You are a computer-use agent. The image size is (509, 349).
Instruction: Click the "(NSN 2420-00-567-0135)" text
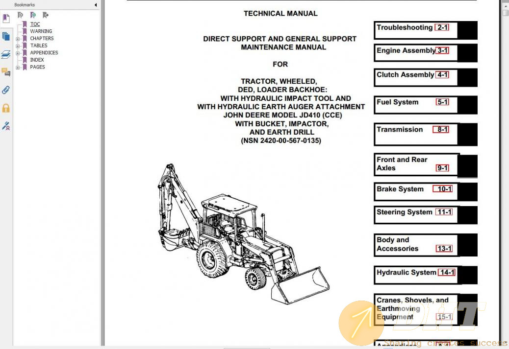281,140
